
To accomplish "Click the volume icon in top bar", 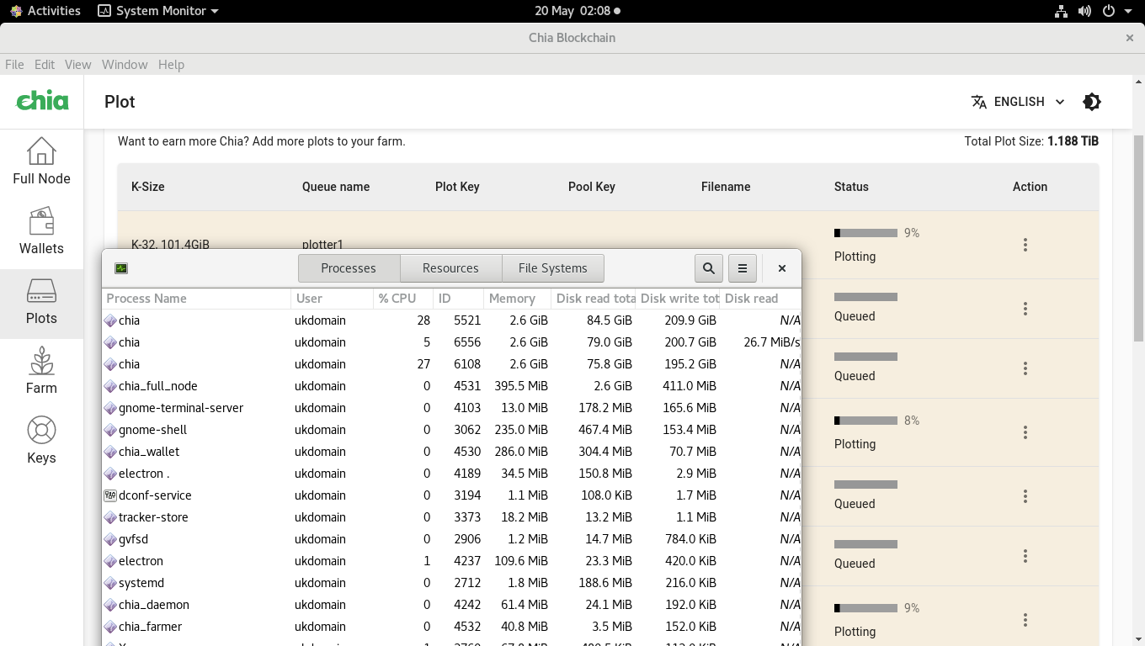I will coord(1084,11).
